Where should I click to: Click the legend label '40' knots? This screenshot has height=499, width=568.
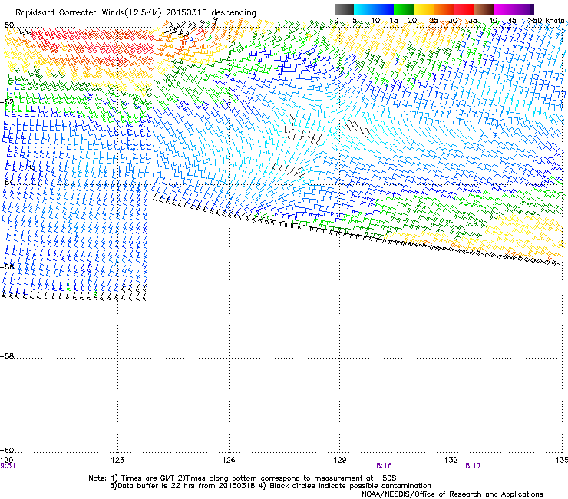tap(493, 21)
